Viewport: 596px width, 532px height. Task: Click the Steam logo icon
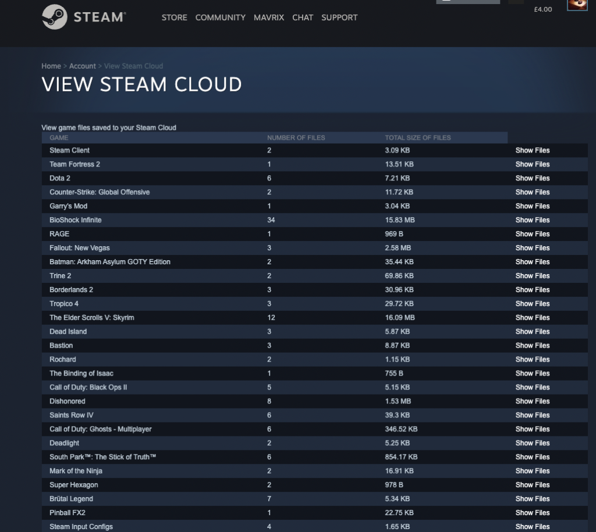54,17
